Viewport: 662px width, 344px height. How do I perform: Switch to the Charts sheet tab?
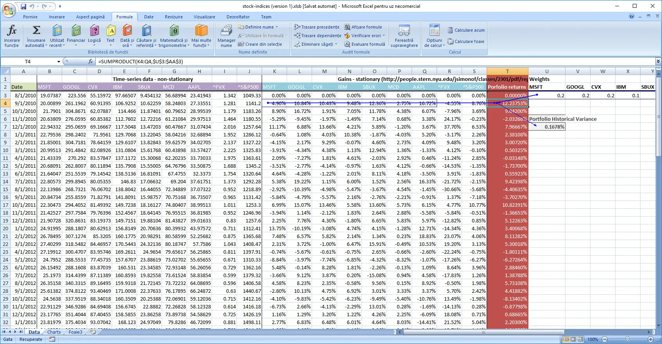click(54, 332)
